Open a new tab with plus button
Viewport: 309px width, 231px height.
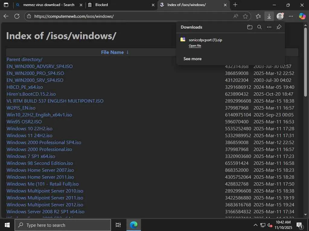pyautogui.click(x=235, y=5)
